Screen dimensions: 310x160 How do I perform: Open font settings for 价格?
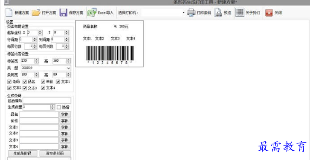click(65, 121)
